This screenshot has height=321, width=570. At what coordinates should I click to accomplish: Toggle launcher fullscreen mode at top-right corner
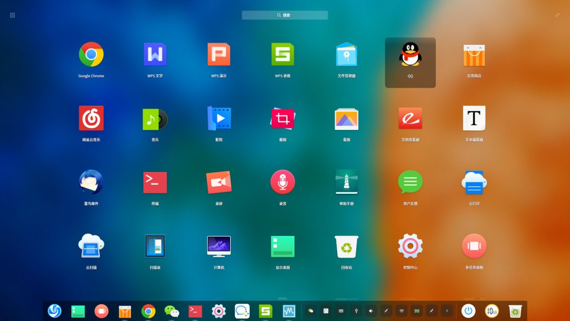(x=557, y=15)
